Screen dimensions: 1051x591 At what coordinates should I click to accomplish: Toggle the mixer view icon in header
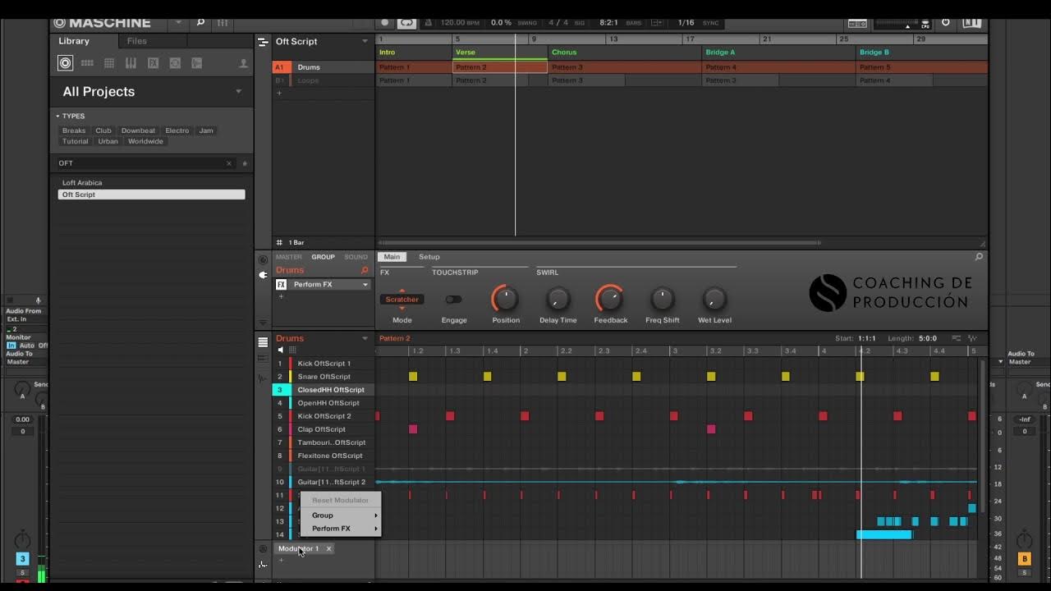point(223,23)
